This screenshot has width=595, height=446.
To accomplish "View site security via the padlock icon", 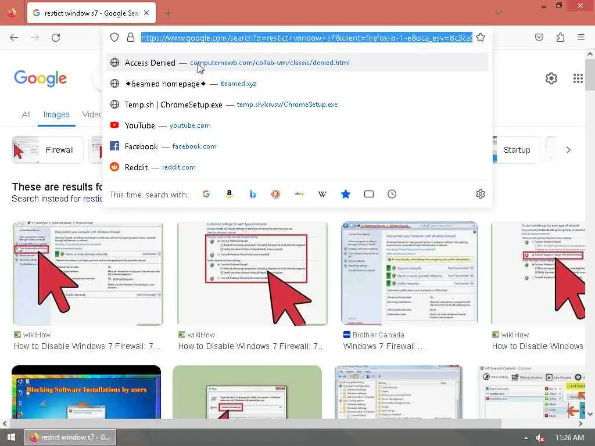I will tap(131, 37).
